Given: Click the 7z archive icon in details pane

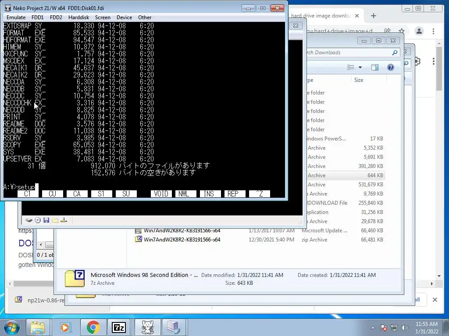Looking at the screenshot, I should (x=75, y=279).
